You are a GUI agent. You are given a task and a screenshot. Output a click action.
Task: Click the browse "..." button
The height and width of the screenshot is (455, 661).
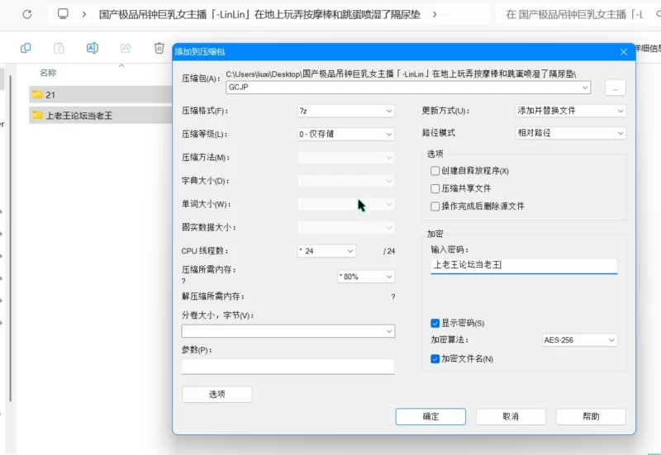click(x=615, y=88)
